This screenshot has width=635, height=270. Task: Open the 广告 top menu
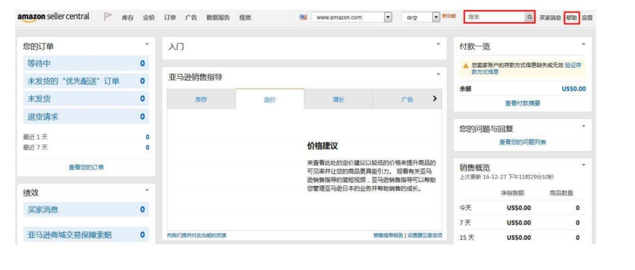[191, 18]
